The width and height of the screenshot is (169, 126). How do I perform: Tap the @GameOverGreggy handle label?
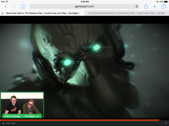(x=12, y=116)
